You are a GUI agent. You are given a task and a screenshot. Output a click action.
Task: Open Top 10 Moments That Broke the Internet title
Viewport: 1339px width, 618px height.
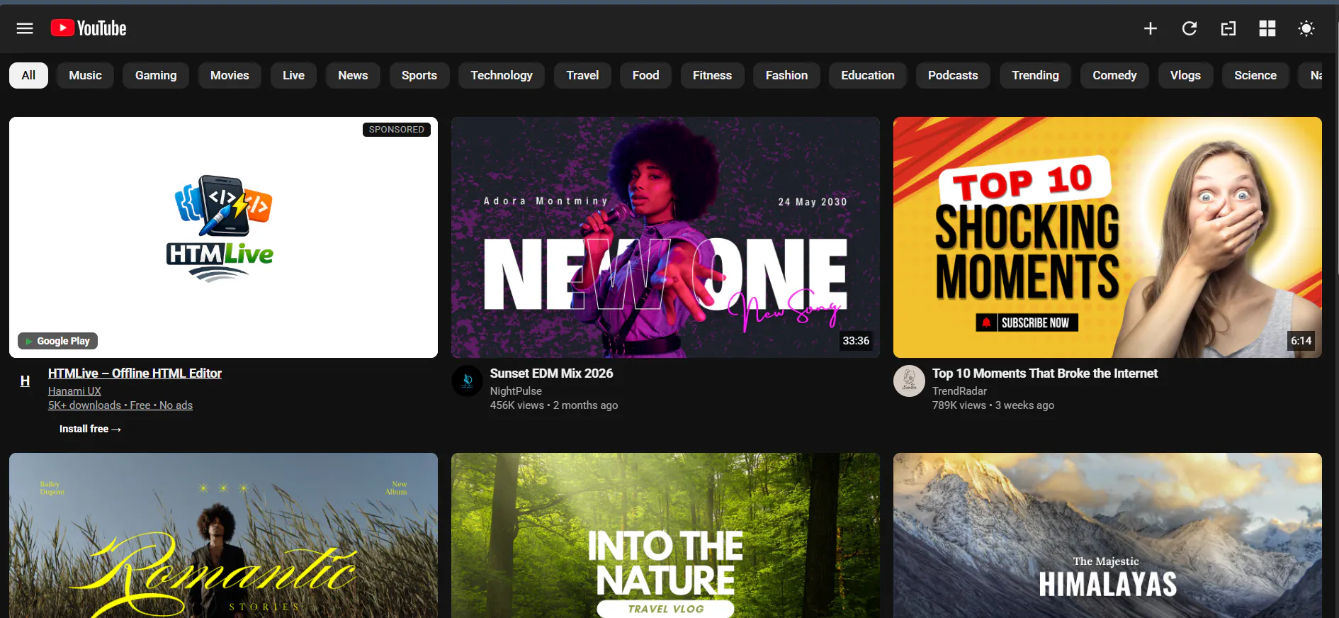click(1045, 373)
